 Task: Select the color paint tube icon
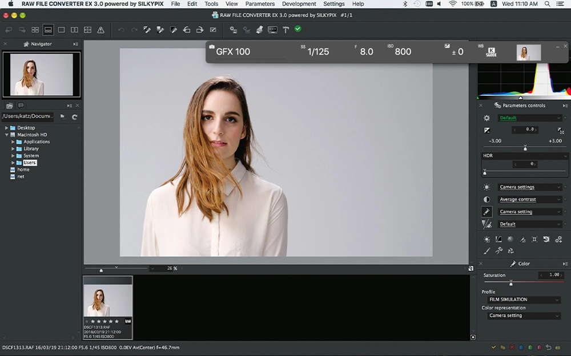point(487,212)
